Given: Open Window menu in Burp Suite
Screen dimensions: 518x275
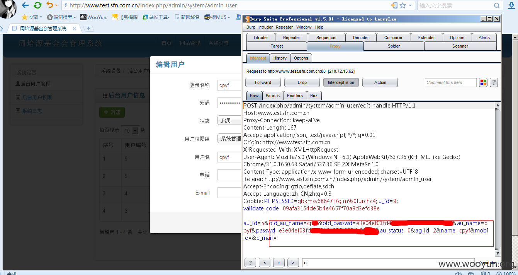Looking at the screenshot, I should click(304, 27).
